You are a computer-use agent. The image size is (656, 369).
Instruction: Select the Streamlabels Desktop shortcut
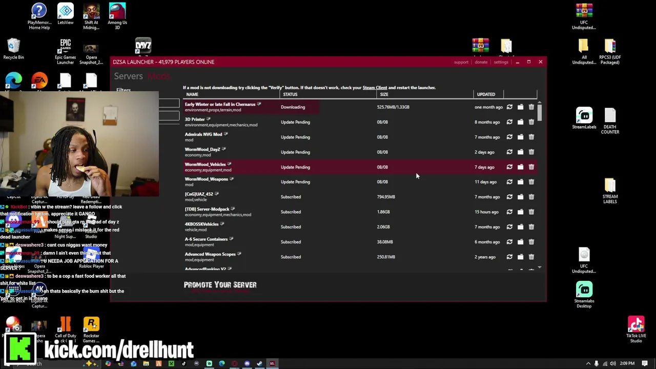[x=584, y=295]
